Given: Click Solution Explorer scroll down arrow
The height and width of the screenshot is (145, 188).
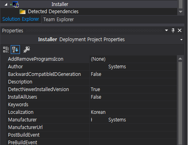Looking at the screenshot, I should tap(180, 12).
